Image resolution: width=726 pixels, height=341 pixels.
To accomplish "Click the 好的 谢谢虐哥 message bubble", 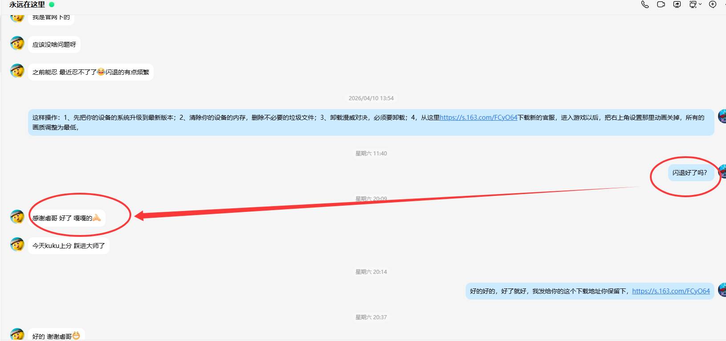I will 56,336.
